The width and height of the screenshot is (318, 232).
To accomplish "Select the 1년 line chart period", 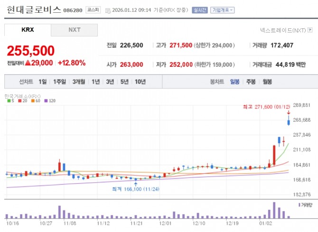I will (96, 82).
